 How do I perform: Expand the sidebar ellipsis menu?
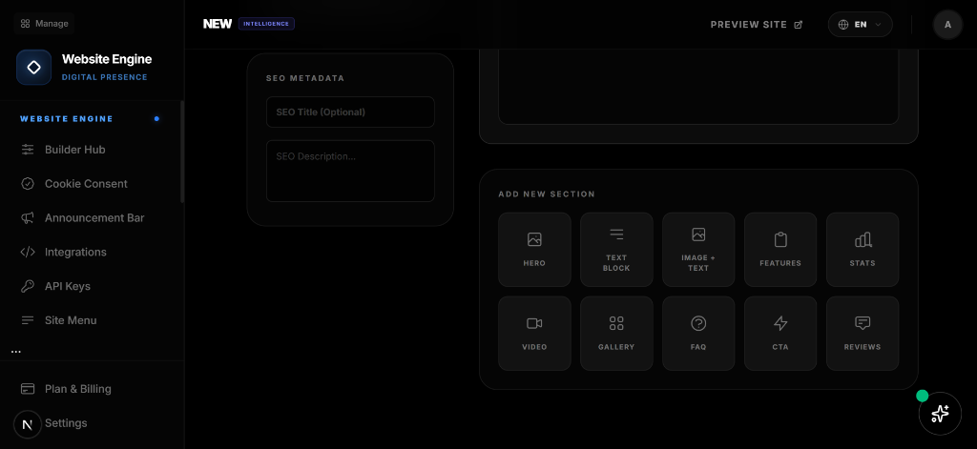coord(15,352)
